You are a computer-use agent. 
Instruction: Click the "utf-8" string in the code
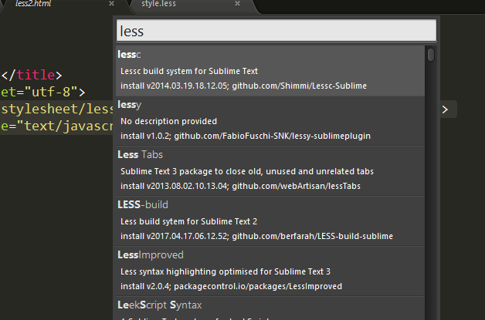(x=51, y=92)
